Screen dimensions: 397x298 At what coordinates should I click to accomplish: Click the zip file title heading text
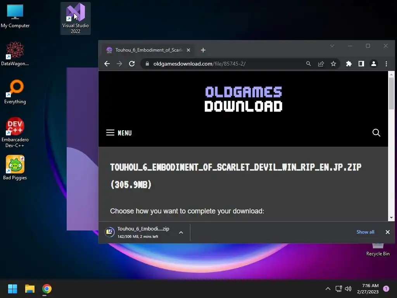point(236,176)
